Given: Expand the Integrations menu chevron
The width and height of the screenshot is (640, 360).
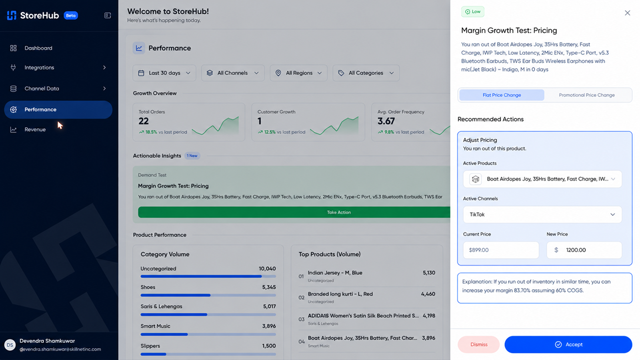Looking at the screenshot, I should 104,68.
